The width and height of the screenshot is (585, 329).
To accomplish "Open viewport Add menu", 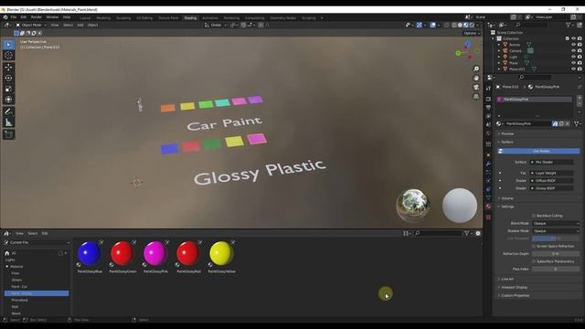I will click(80, 25).
